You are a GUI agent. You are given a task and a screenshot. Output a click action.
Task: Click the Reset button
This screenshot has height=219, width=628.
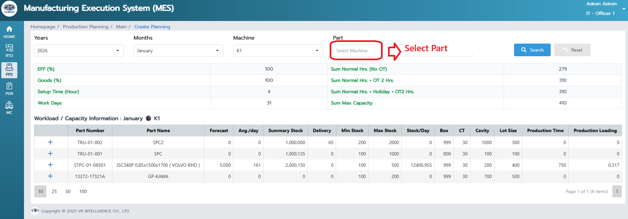[x=572, y=50]
